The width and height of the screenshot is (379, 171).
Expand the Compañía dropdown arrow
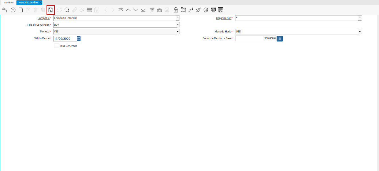178,18
